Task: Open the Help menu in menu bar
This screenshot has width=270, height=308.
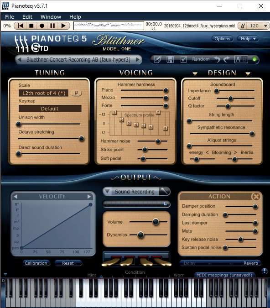Action: (75, 17)
